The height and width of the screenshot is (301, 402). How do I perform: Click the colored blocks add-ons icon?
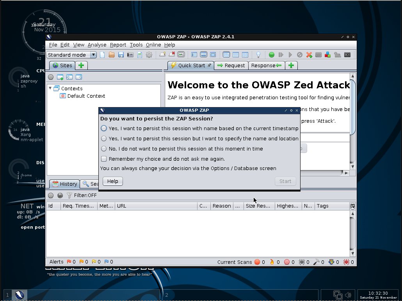328,55
